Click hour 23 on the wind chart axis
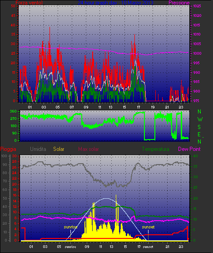 click(x=181, y=107)
